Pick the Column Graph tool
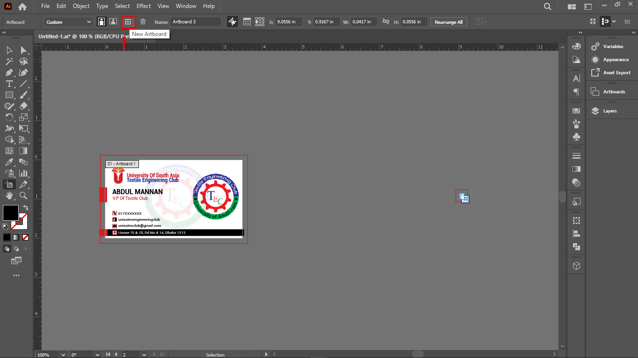 23,173
